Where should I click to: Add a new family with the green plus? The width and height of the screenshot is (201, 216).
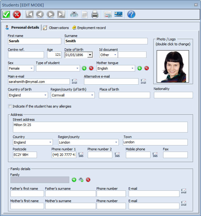tap(74, 180)
